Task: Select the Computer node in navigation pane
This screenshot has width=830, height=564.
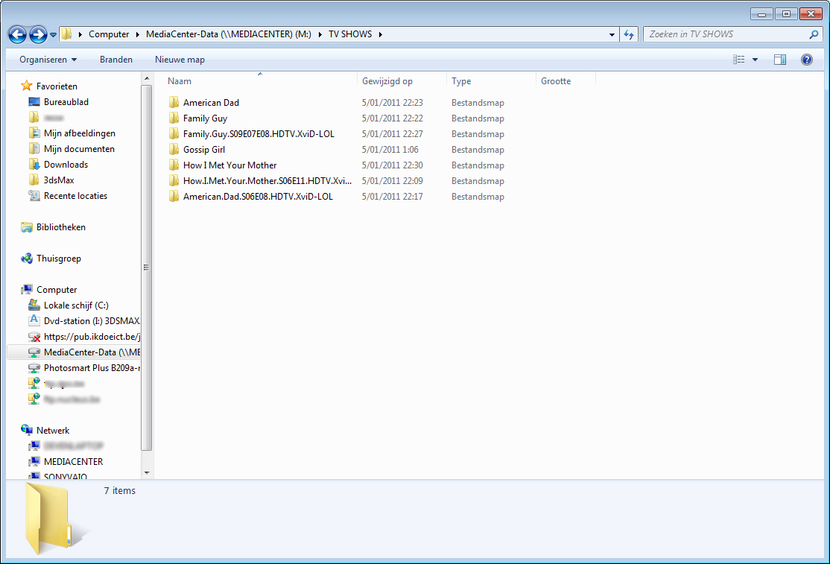Action: (57, 289)
